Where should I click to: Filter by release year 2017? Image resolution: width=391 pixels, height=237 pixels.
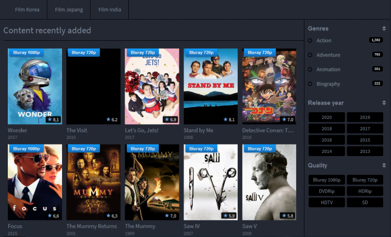365,128
